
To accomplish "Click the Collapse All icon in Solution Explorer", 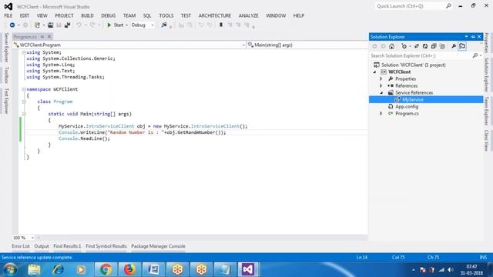I will [x=434, y=46].
